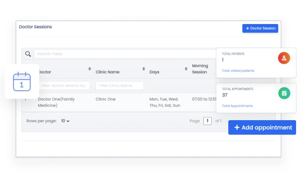Click the magnifier search icon

click(x=28, y=54)
